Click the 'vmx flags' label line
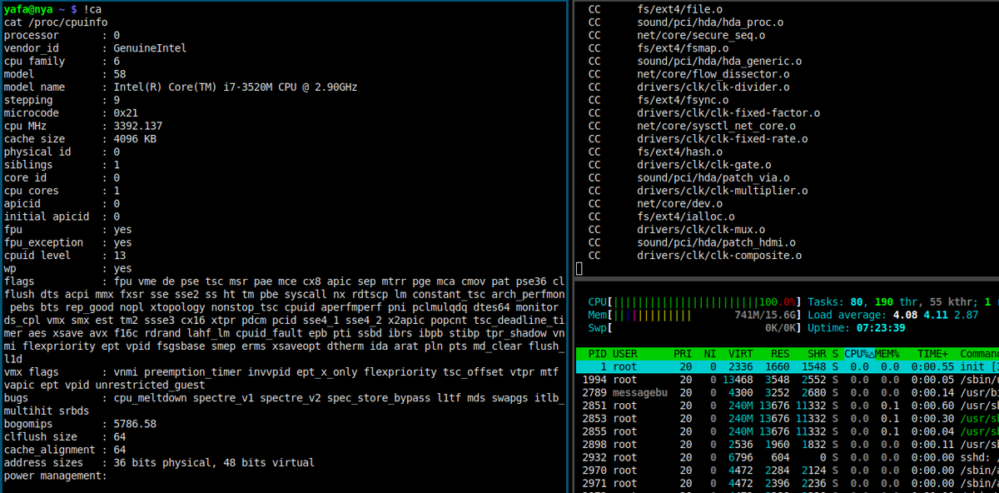 (x=32, y=372)
